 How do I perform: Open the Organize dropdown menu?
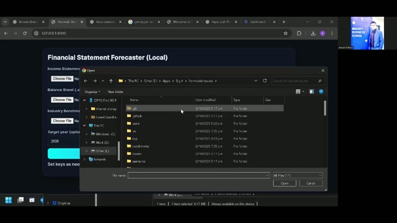pos(92,92)
